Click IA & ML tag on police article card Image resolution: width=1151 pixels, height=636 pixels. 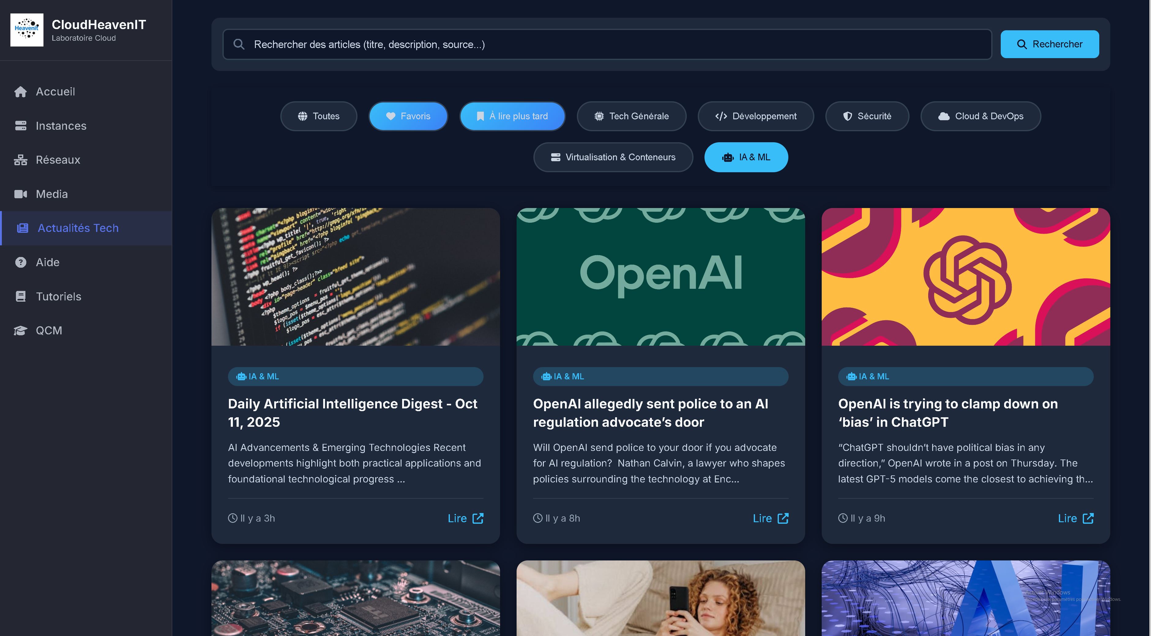(661, 377)
